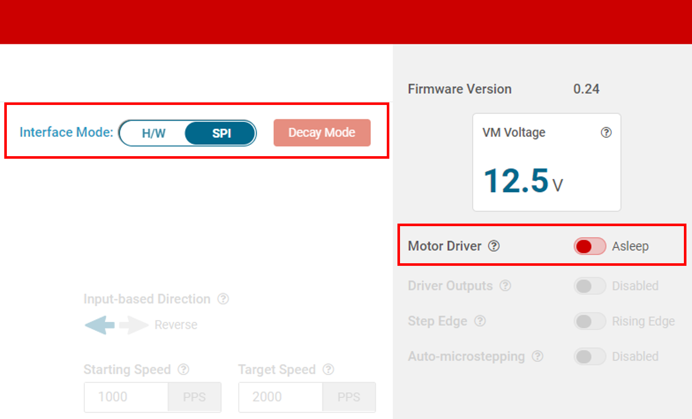
Task: Enable the Driver Outputs toggle
Action: coord(590,286)
